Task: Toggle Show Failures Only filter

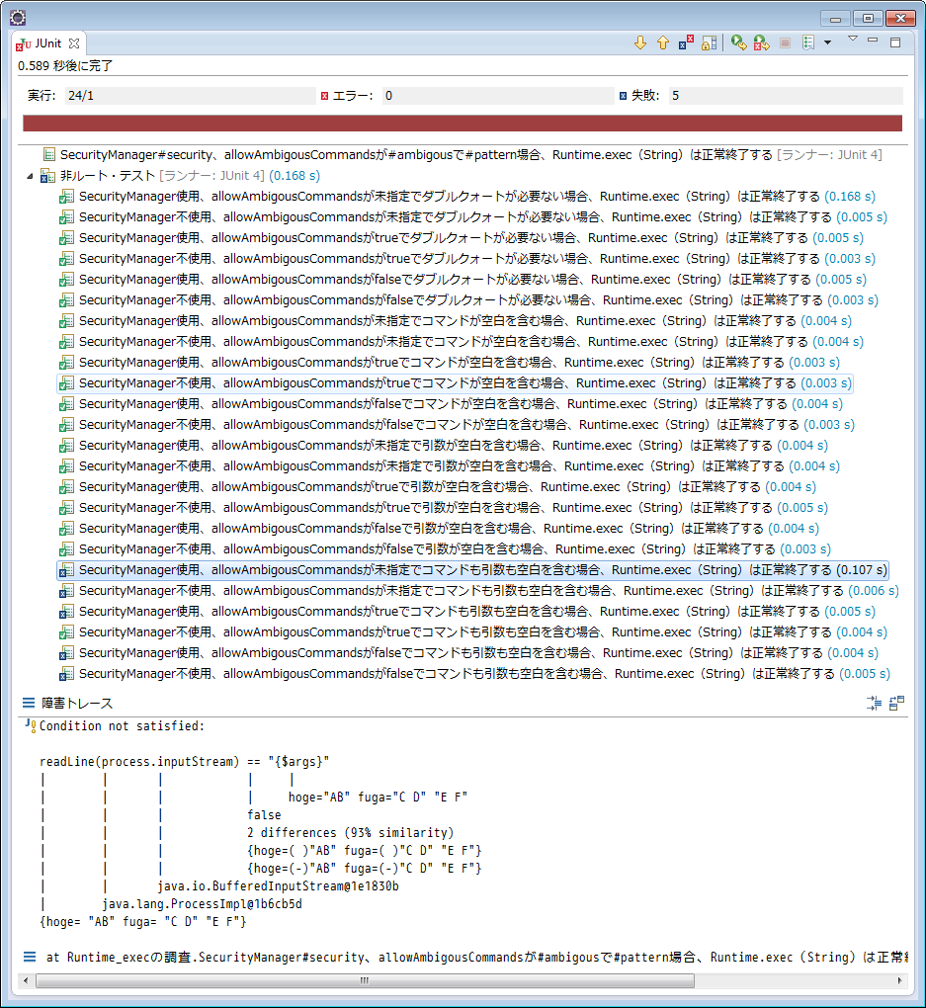Action: (686, 43)
